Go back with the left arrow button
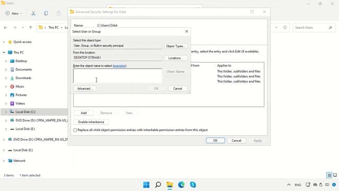The height and width of the screenshot is (191, 339). 6,28
